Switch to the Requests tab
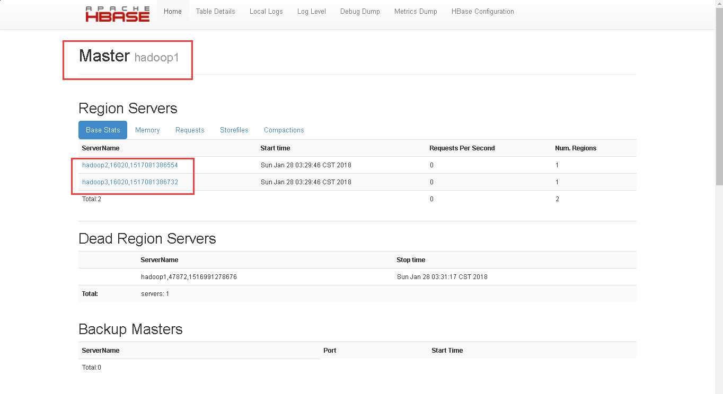 190,130
